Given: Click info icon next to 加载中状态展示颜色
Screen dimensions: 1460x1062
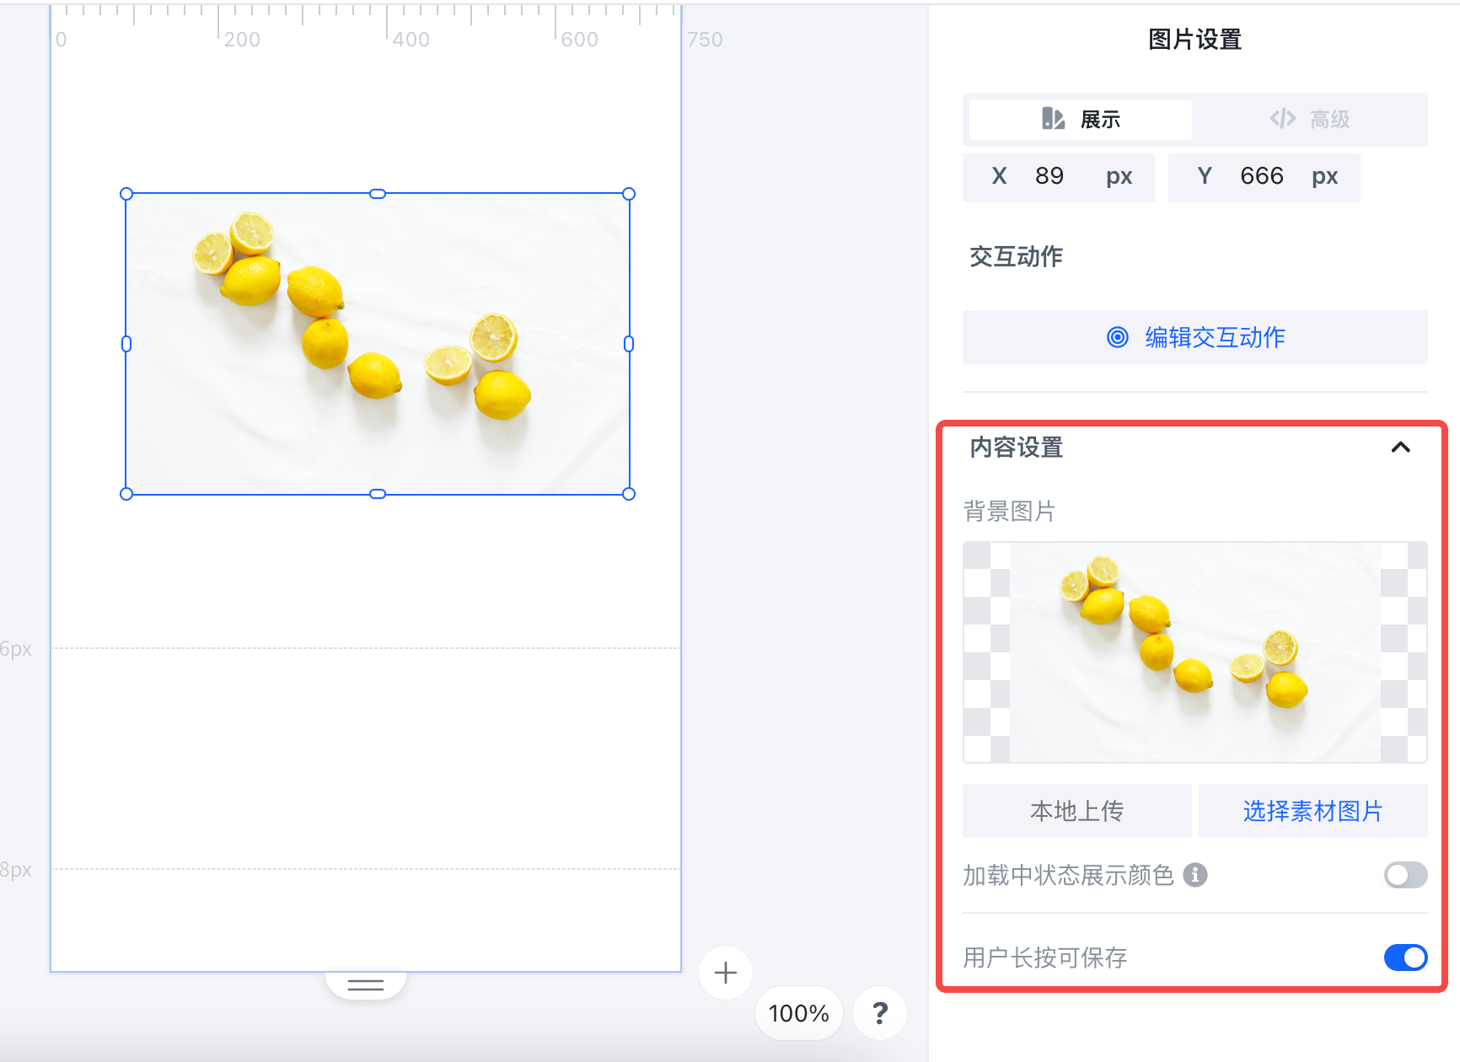Looking at the screenshot, I should point(1195,876).
